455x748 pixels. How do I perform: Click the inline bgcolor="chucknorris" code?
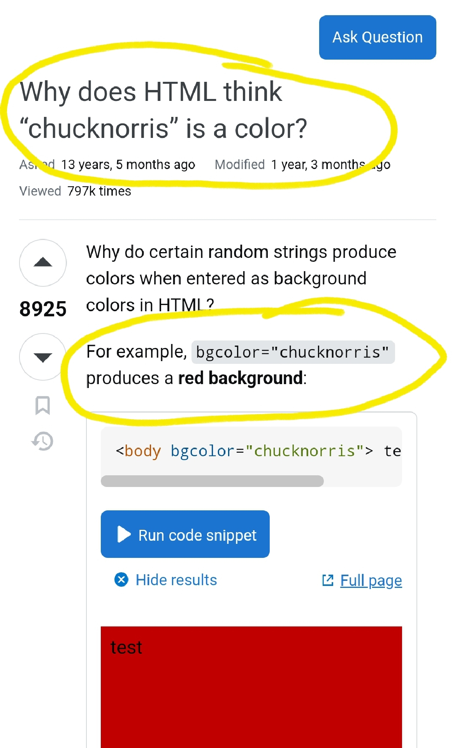point(293,352)
